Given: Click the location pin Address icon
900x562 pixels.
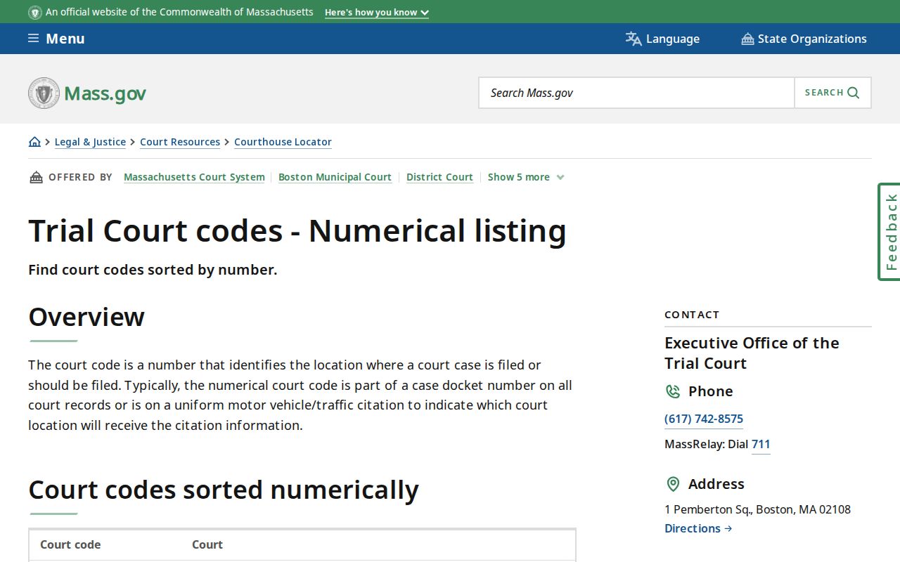Looking at the screenshot, I should (x=673, y=484).
